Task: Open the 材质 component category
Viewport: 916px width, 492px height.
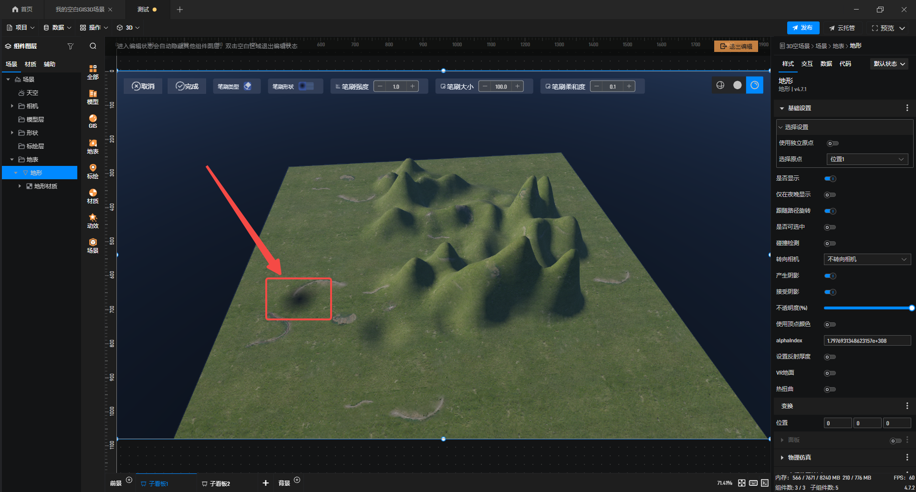Action: pos(93,196)
